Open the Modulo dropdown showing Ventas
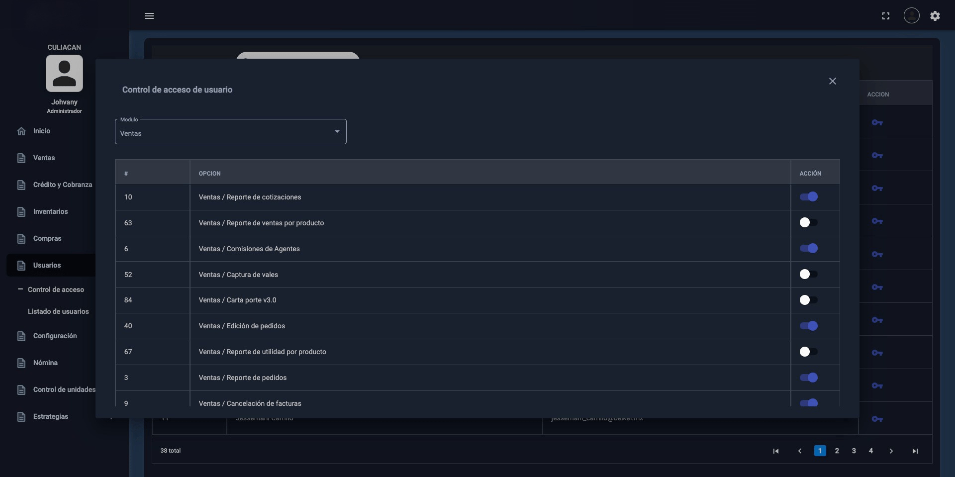 pos(230,132)
